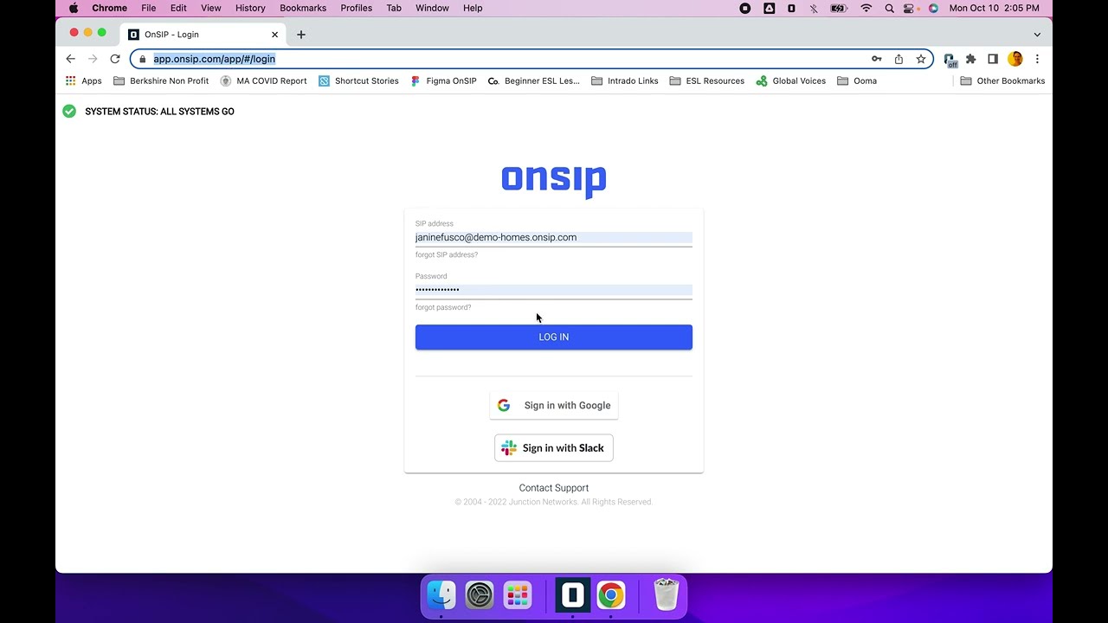Image resolution: width=1108 pixels, height=623 pixels.
Task: Click the share page icon in address bar
Action: 899,59
